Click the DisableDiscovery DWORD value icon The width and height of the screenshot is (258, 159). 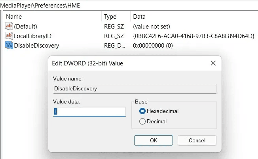click(x=9, y=46)
